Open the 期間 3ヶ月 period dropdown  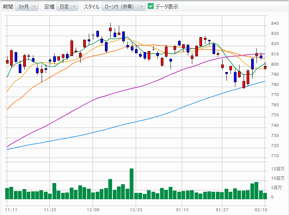(x=27, y=7)
